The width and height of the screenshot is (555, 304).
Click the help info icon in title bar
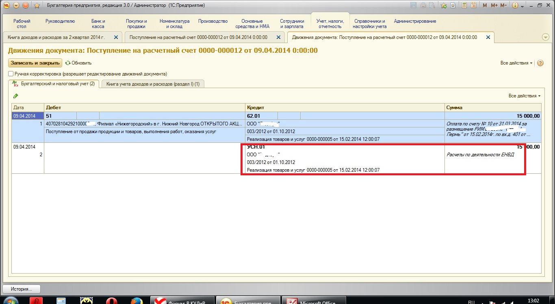(515, 5)
